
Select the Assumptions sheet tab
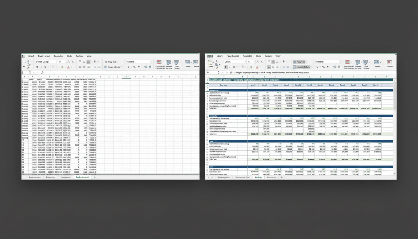(224, 178)
